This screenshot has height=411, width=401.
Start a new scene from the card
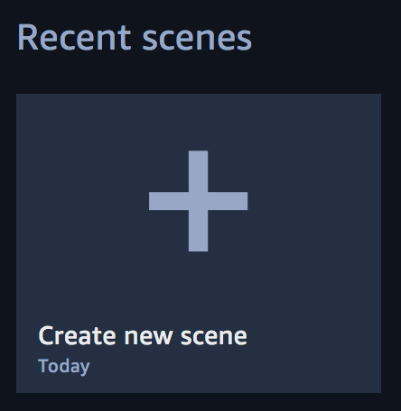click(x=199, y=243)
